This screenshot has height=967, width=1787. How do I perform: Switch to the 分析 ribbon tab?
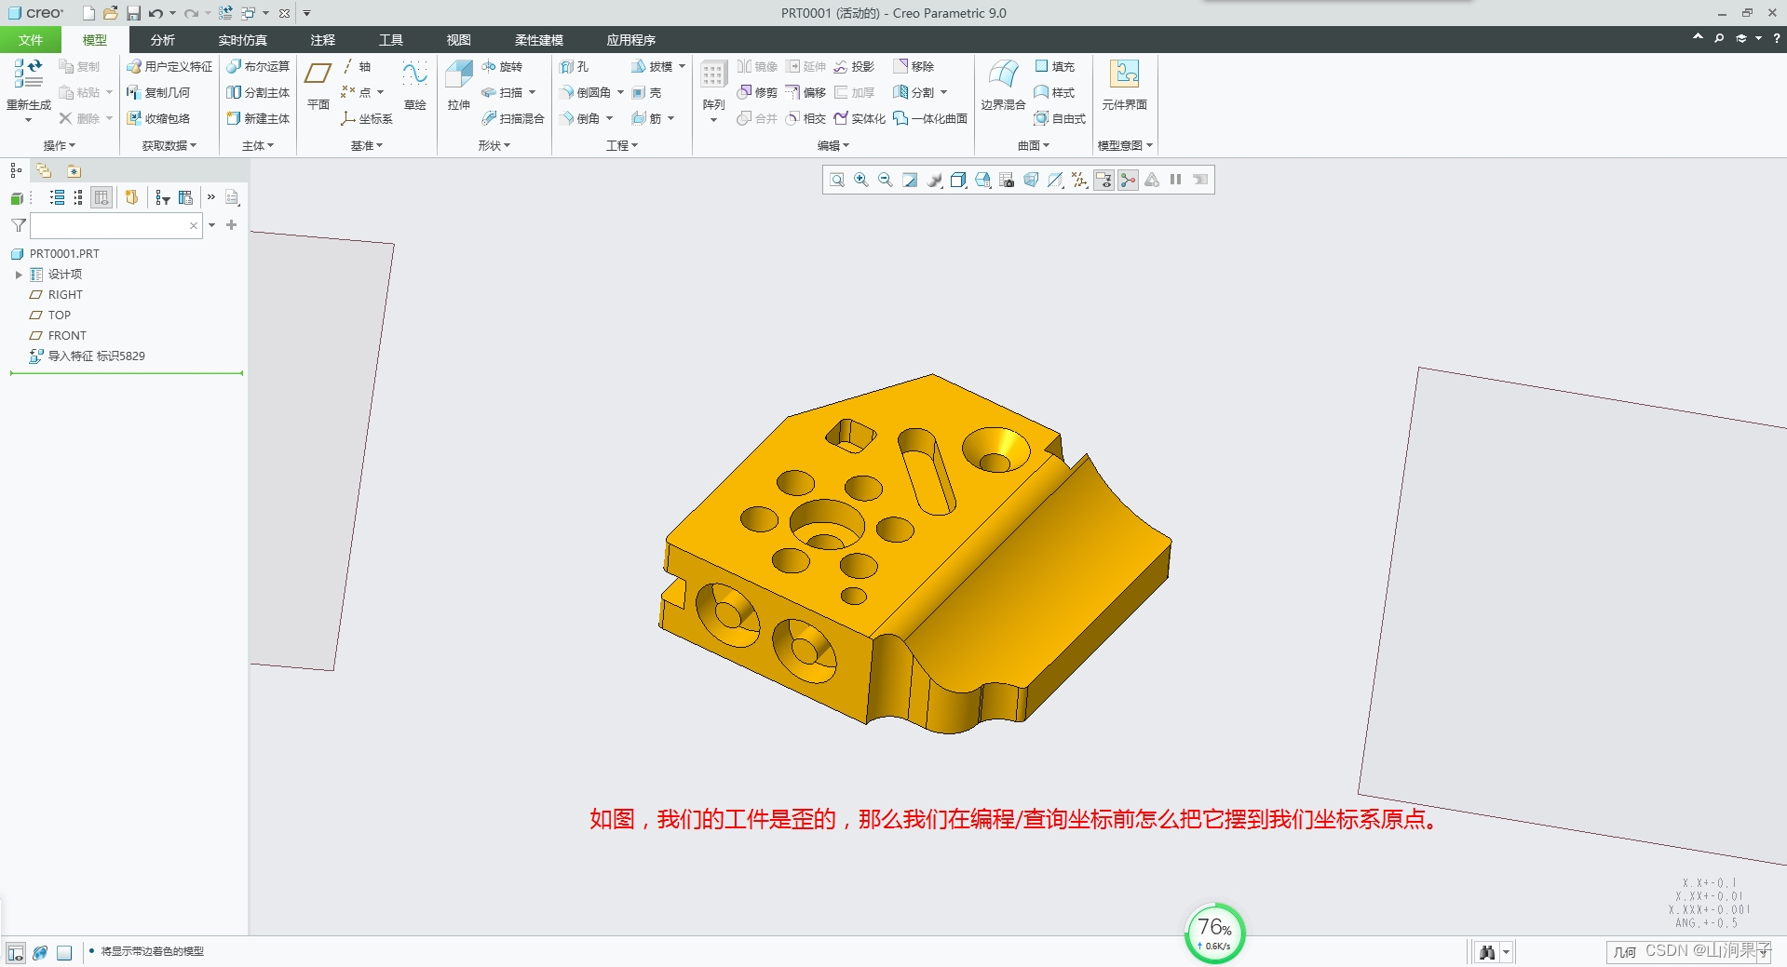(162, 40)
